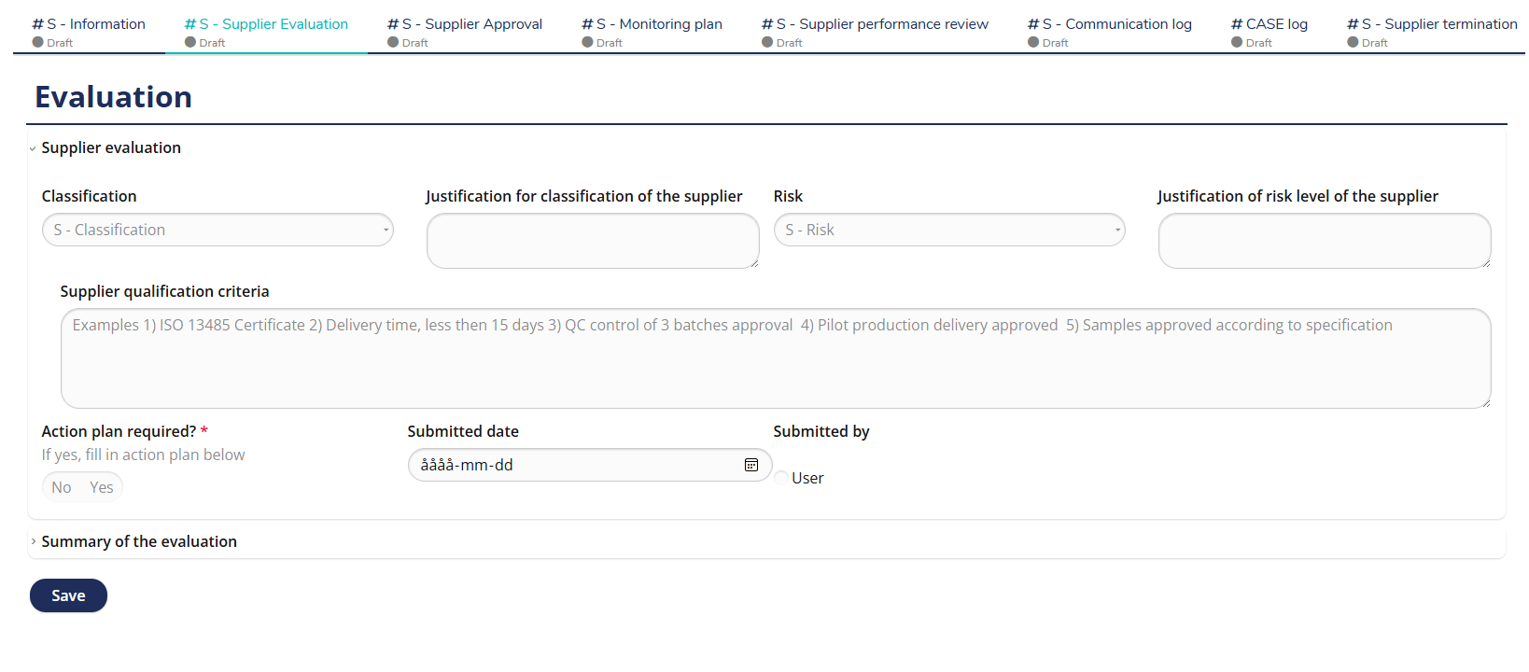Focus Justification of risk level text area
The image size is (1529, 672).
[x=1324, y=241]
